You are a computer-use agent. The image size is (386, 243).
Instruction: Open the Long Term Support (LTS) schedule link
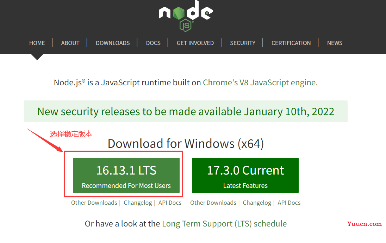[224, 224]
